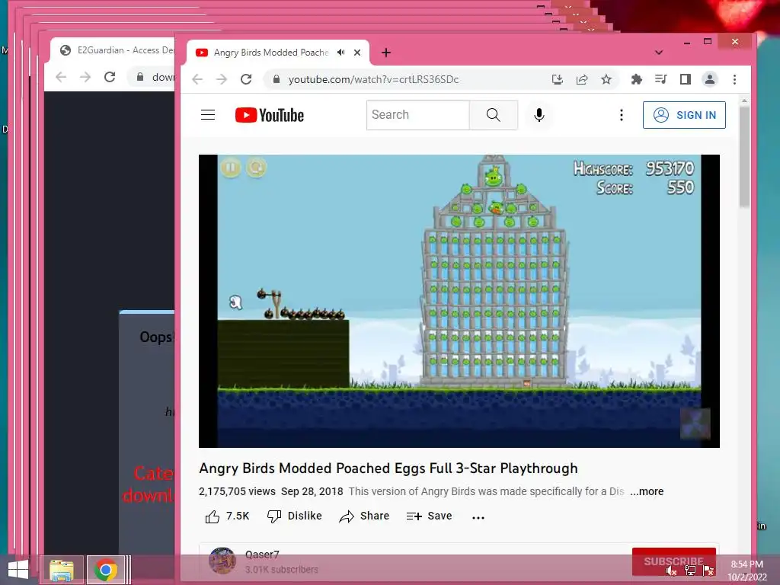Share this page icon in address bar

(581, 79)
